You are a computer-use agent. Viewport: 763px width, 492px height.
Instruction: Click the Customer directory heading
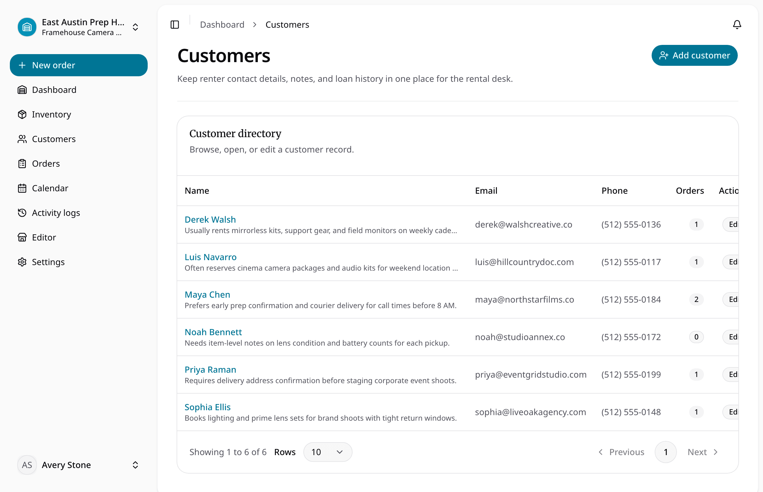(x=235, y=133)
